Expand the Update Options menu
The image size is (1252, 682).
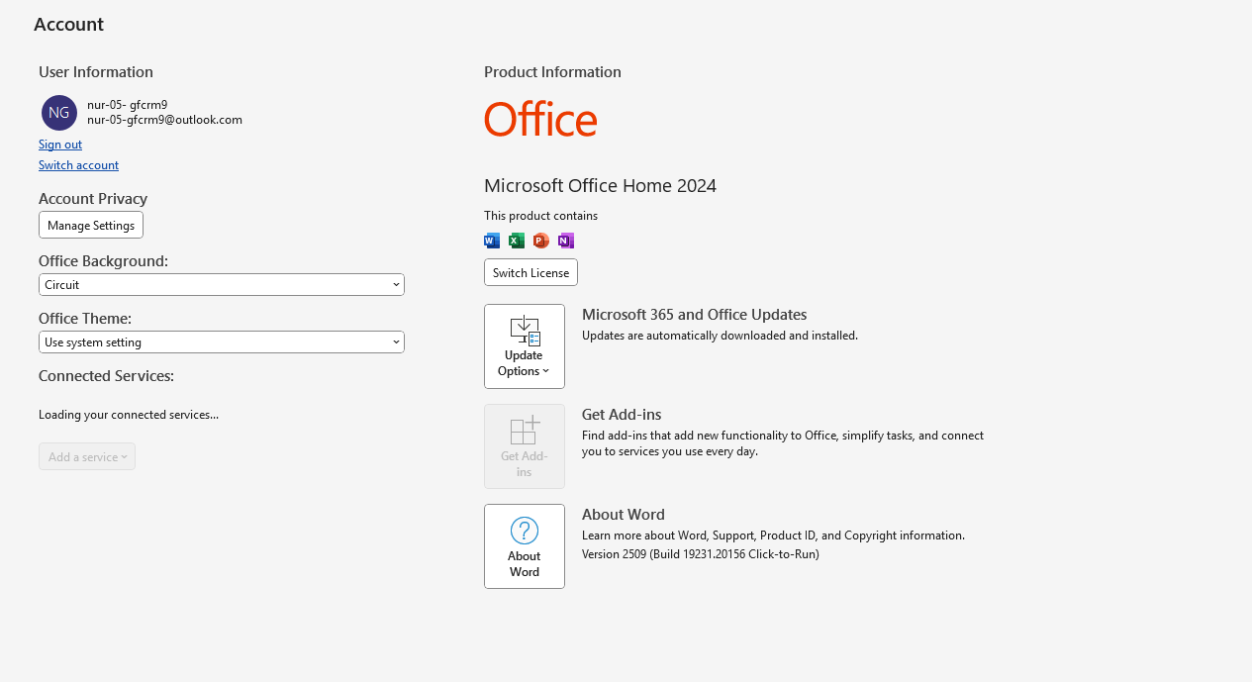524,346
